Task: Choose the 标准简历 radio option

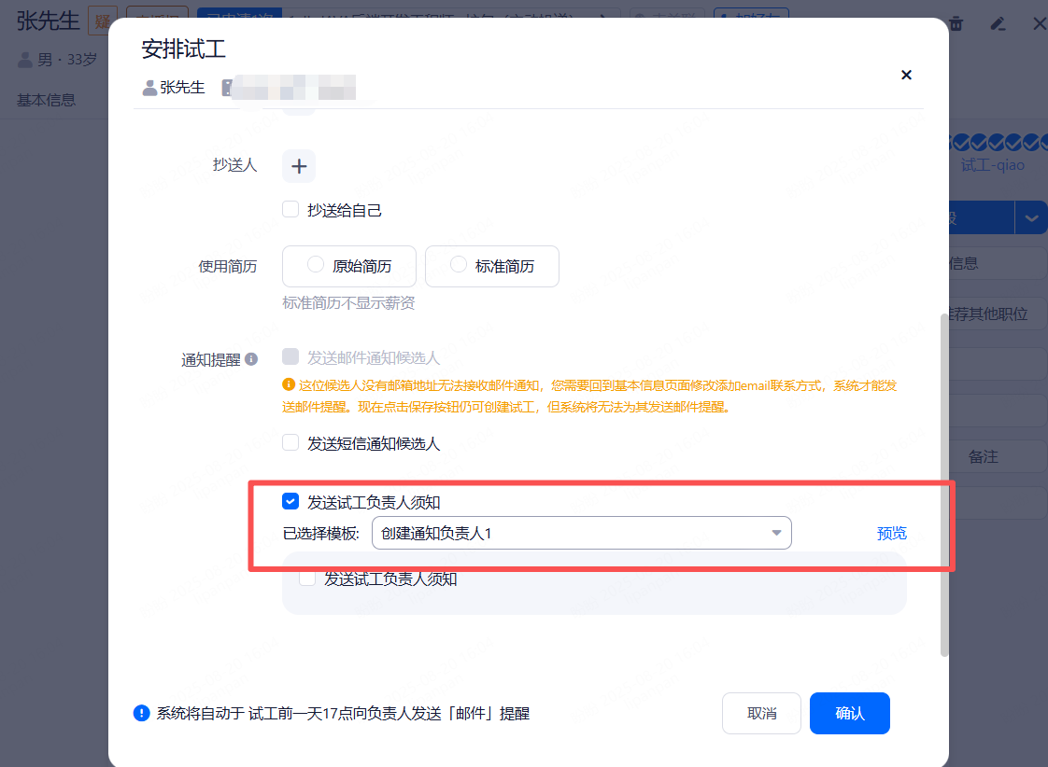Action: pos(459,265)
